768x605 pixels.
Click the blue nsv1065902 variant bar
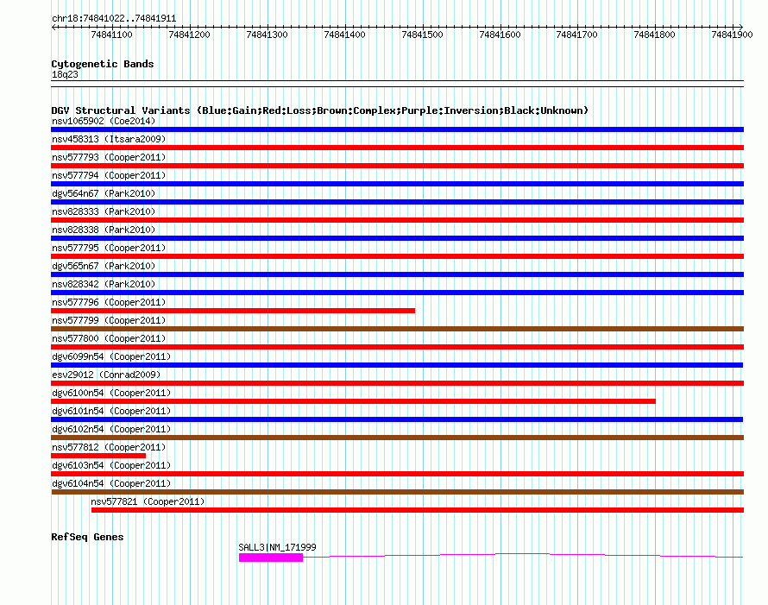click(x=397, y=129)
